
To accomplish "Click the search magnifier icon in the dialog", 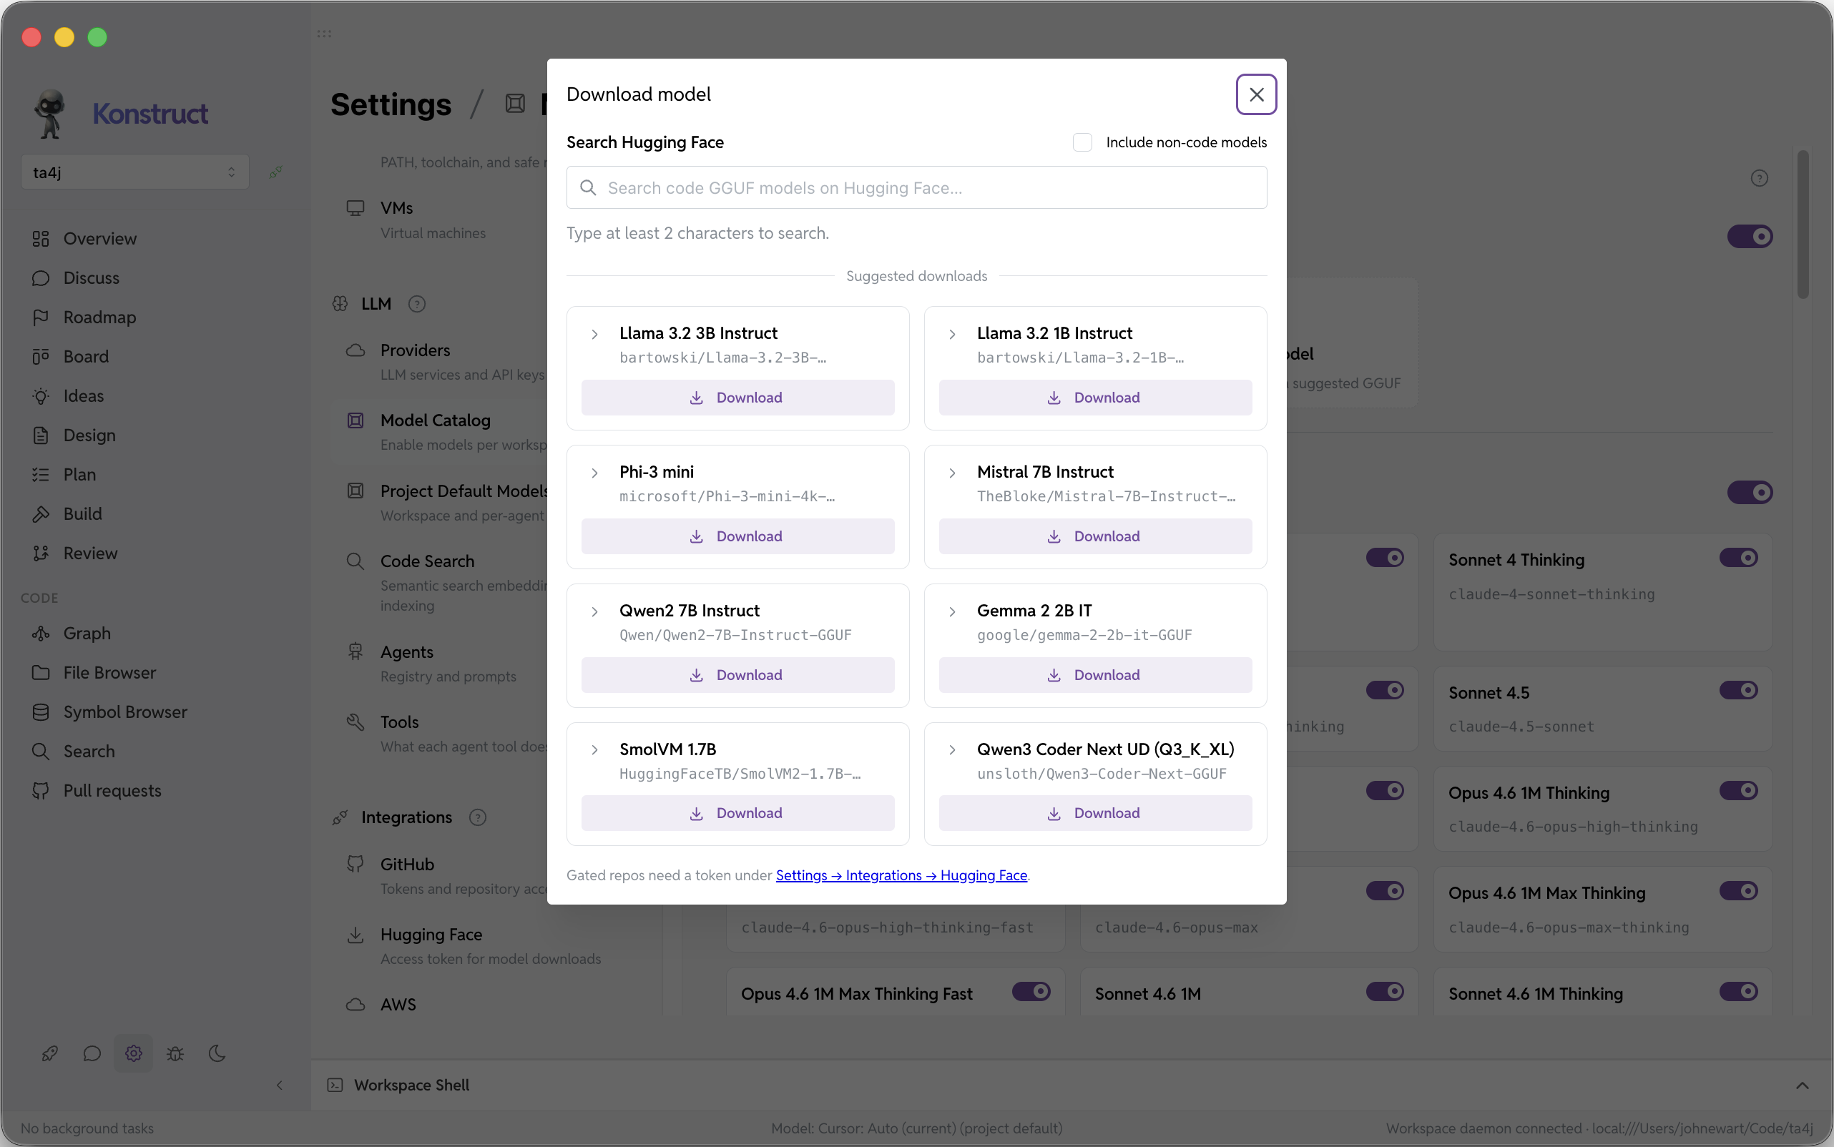I will point(588,187).
